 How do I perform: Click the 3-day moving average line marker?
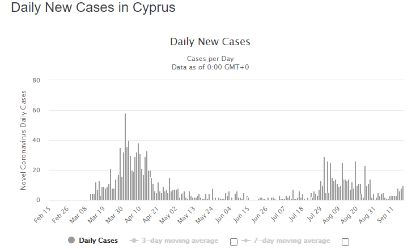tap(134, 241)
